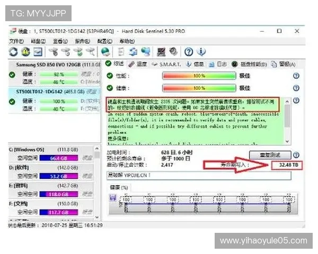The width and height of the screenshot is (318, 254).
Task: Click the 628 日, 6 小时 power-on time
Action: click(176, 152)
